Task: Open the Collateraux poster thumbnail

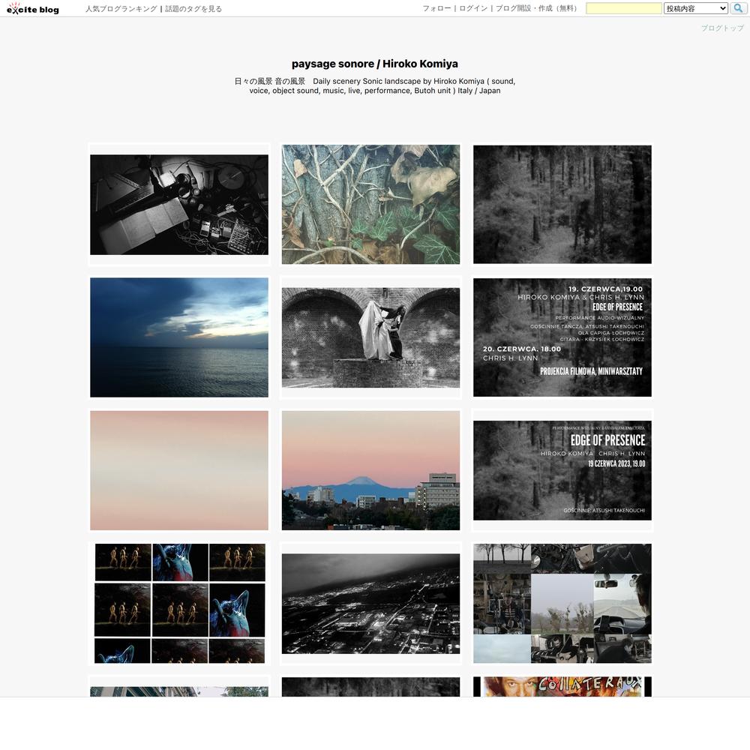Action: [562, 687]
